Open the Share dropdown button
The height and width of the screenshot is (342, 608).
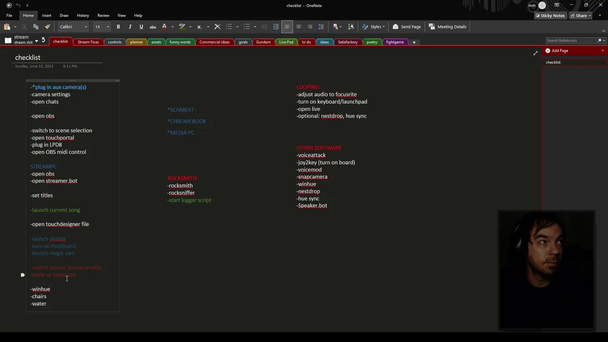click(x=580, y=16)
